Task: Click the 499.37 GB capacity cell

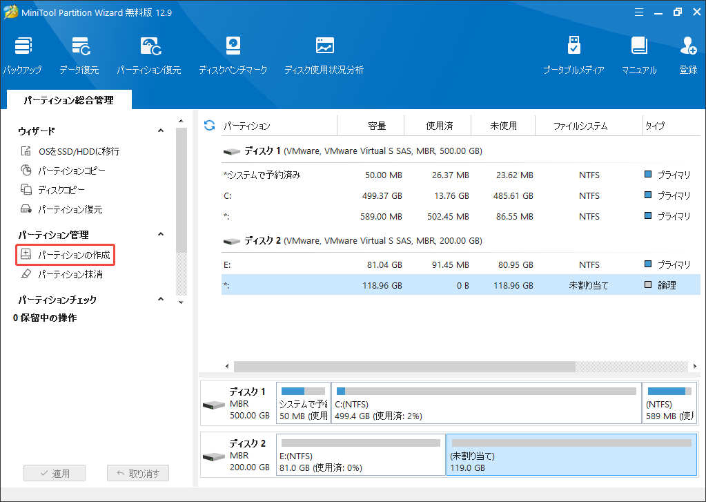Action: [x=382, y=195]
